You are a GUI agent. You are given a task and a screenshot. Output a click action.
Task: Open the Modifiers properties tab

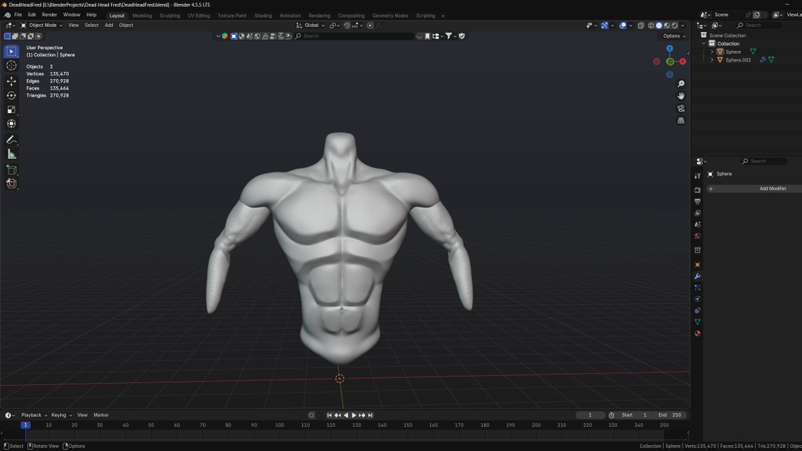click(697, 276)
